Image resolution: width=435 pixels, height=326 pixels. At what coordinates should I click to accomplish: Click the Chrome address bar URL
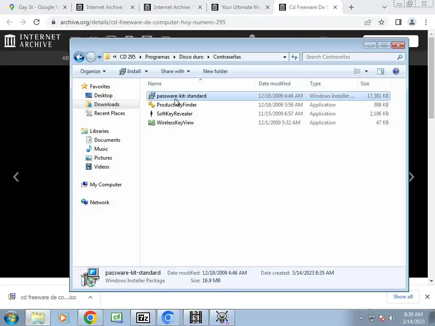[x=143, y=22]
